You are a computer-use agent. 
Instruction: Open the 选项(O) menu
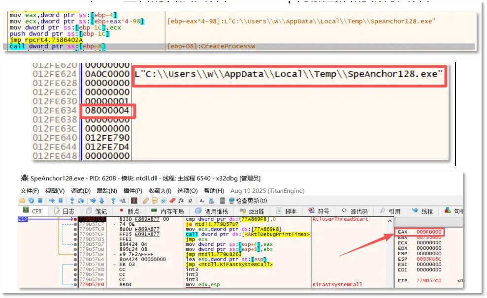(x=188, y=191)
